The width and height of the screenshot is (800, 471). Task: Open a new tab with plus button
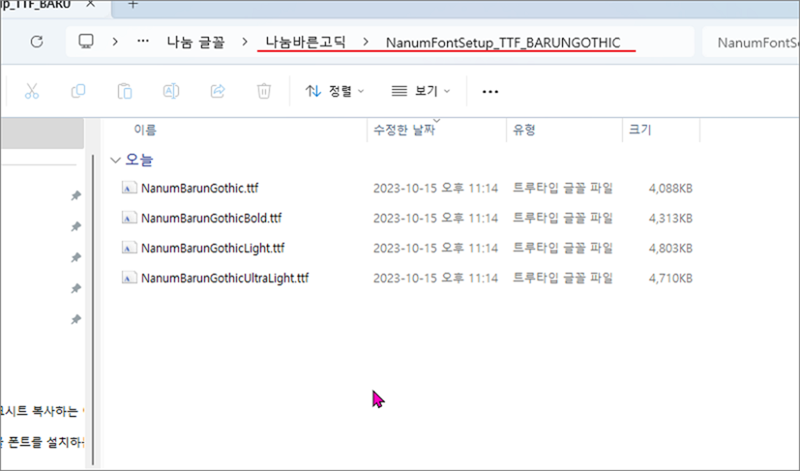(132, 4)
